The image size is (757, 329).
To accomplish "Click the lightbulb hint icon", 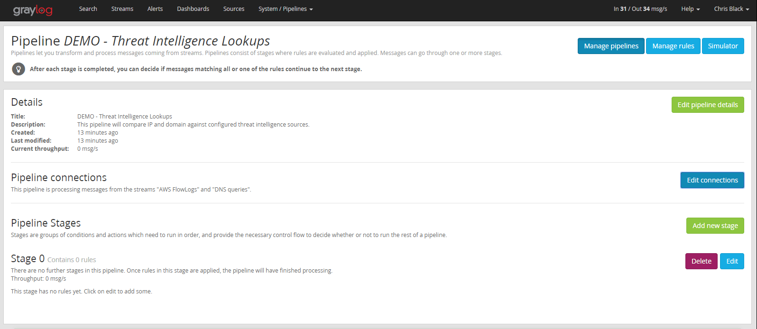I will pos(18,69).
